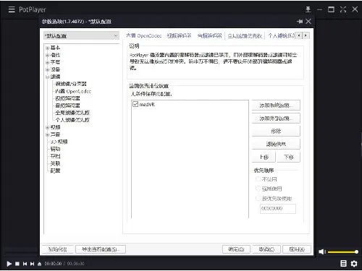Click the 00:00:00 elapsed time display
Screen dimensions: 362x271
(x=53, y=264)
